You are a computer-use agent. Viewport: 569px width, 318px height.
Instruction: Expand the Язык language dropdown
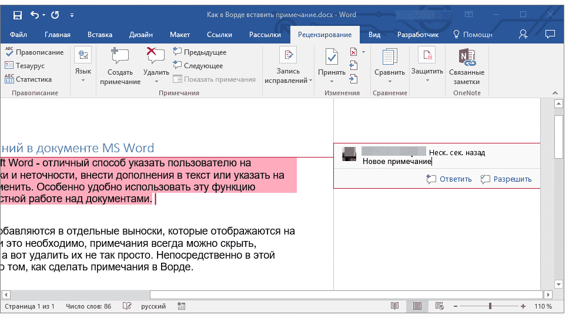83,80
